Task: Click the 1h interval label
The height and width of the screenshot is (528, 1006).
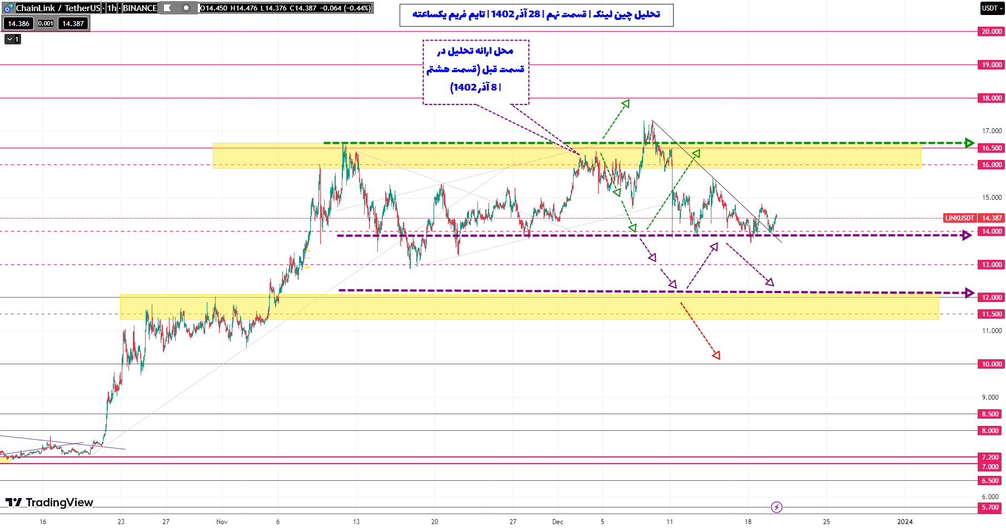Action: (x=112, y=8)
